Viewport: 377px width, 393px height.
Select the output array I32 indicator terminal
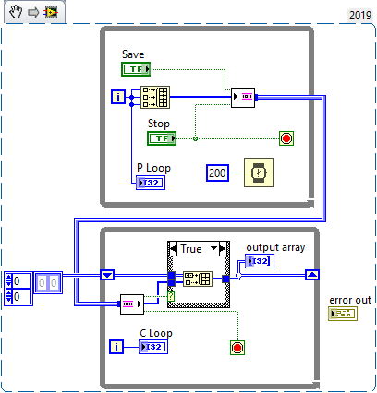(x=260, y=261)
